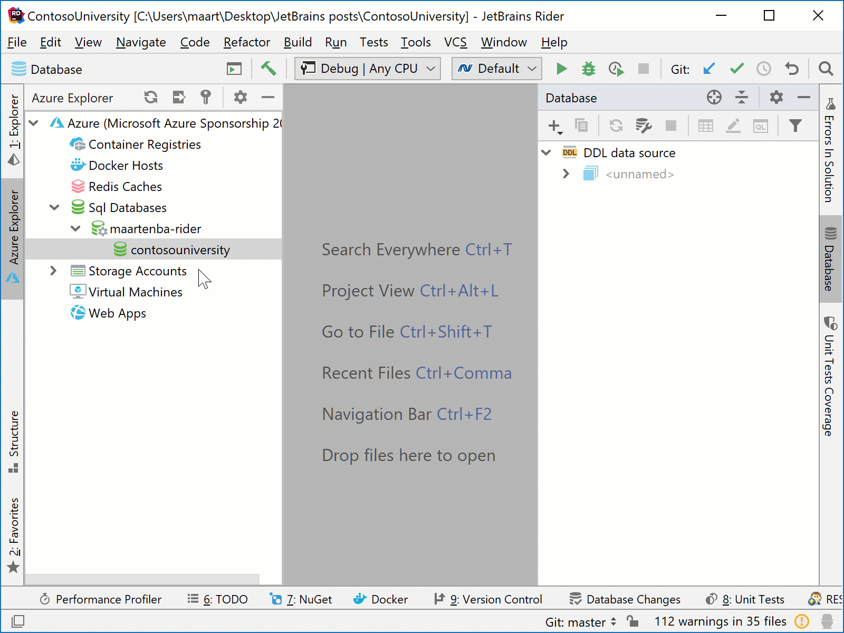Click Search Everywhere magnifier in the toolbar
The height and width of the screenshot is (633, 844).
coord(827,69)
